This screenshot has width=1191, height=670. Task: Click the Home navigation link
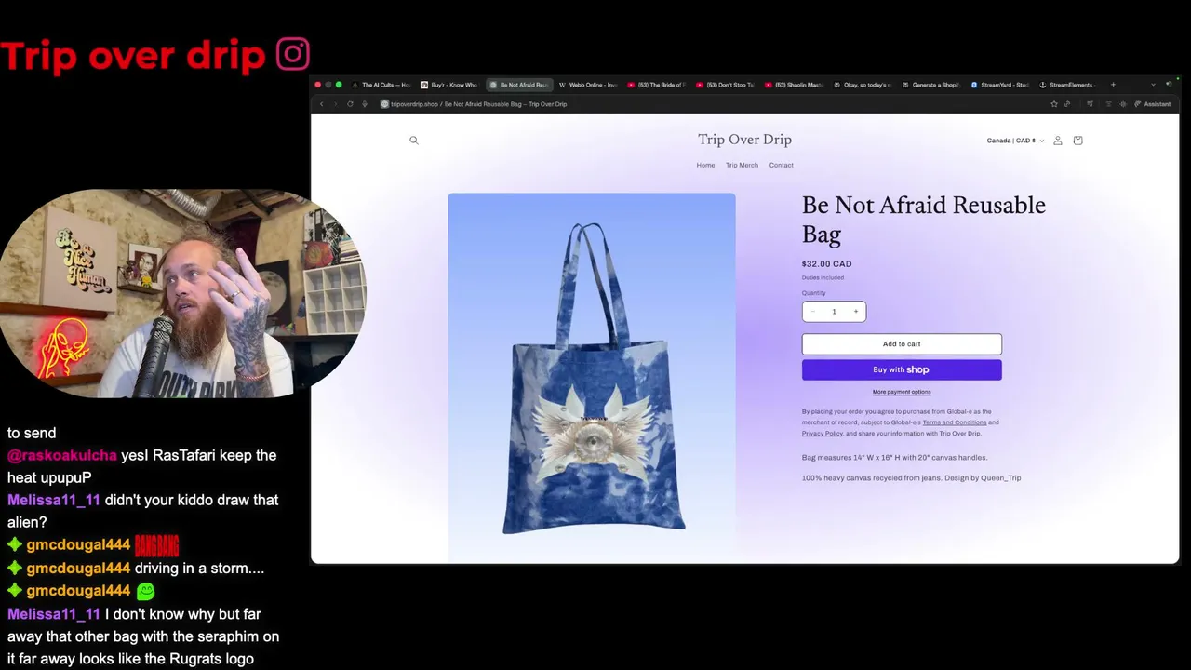tap(706, 166)
